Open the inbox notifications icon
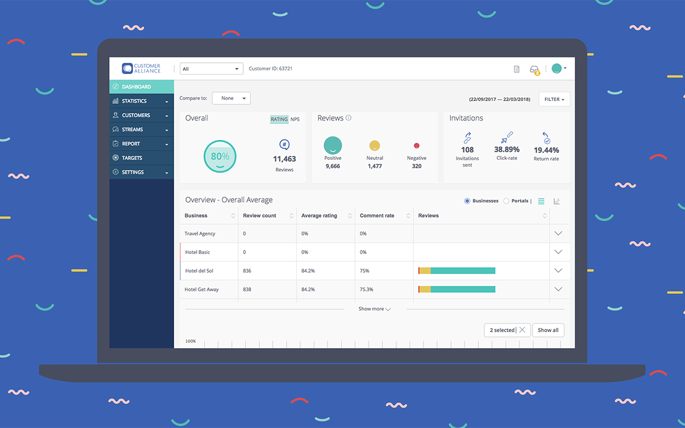 [534, 69]
